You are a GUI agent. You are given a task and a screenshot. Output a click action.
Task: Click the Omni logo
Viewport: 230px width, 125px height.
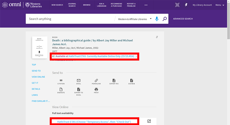[x=11, y=5]
